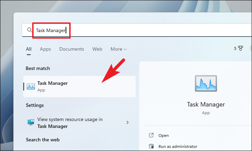Screen dimensions: 252x151
Task: Click the search magnifier icon
Action: click(x=29, y=30)
